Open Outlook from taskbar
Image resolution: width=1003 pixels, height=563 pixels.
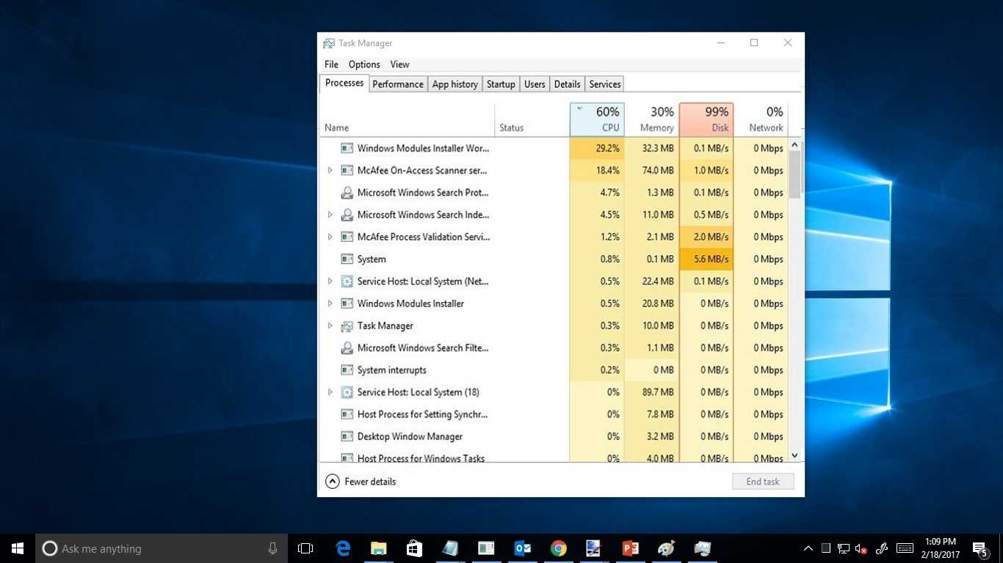[523, 548]
